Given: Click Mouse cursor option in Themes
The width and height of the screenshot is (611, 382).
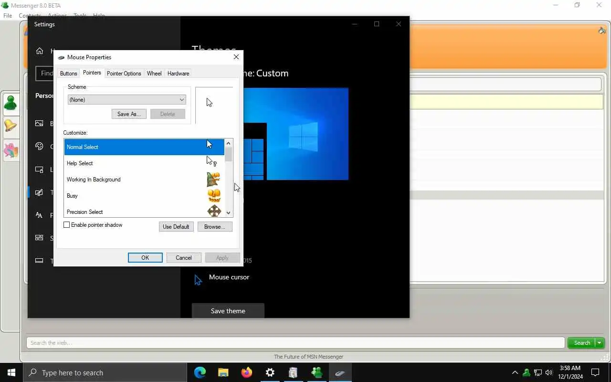Looking at the screenshot, I should 221,278.
